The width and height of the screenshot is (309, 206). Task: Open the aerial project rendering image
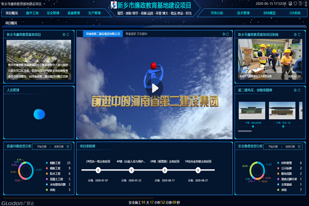click(39, 60)
